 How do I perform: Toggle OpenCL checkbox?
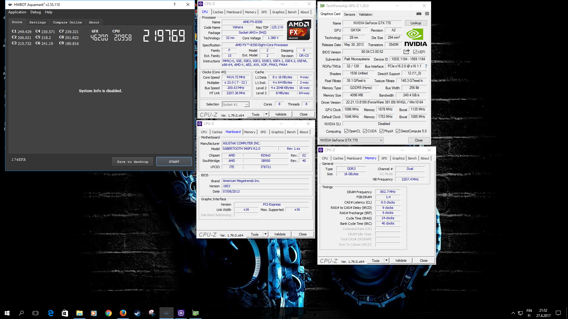click(x=346, y=131)
